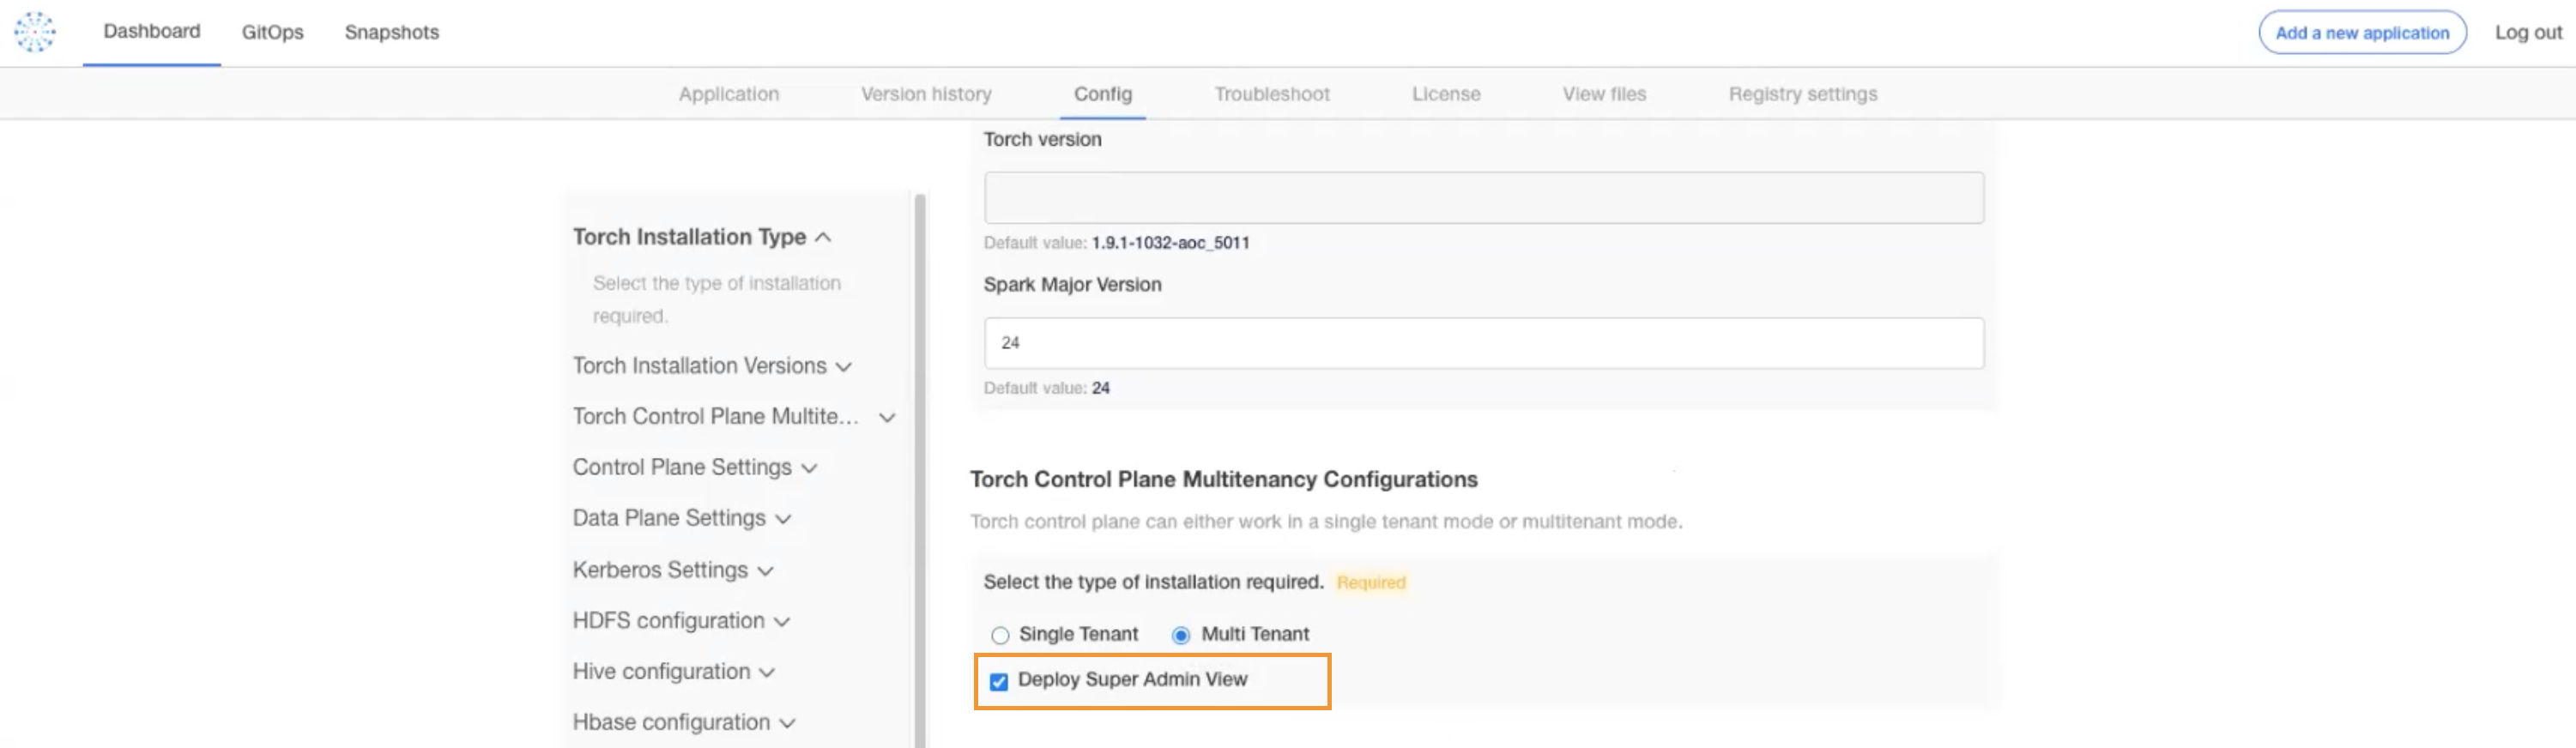The height and width of the screenshot is (748, 2576).
Task: Collapse the Torch Installation Type section
Action: 823,237
